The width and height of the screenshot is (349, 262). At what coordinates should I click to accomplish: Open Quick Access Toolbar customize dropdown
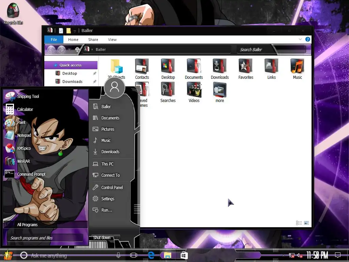75,31
